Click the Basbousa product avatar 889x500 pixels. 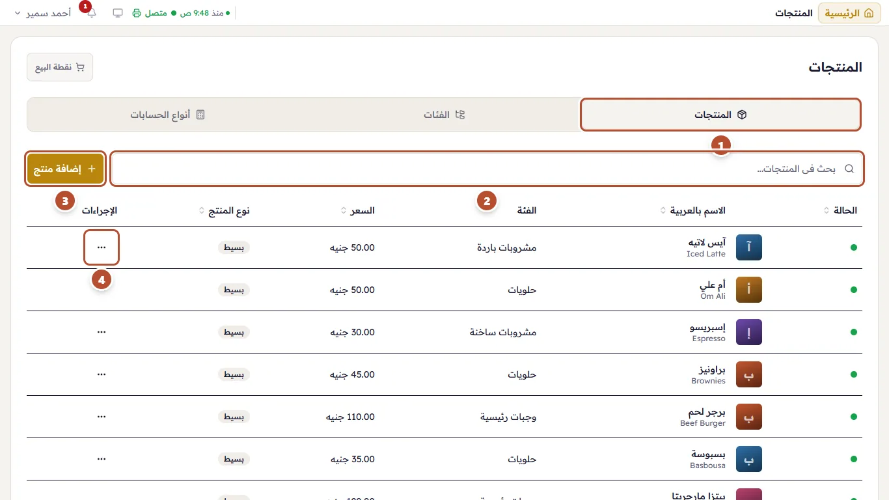(749, 459)
